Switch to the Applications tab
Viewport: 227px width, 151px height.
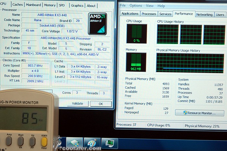(130, 14)
